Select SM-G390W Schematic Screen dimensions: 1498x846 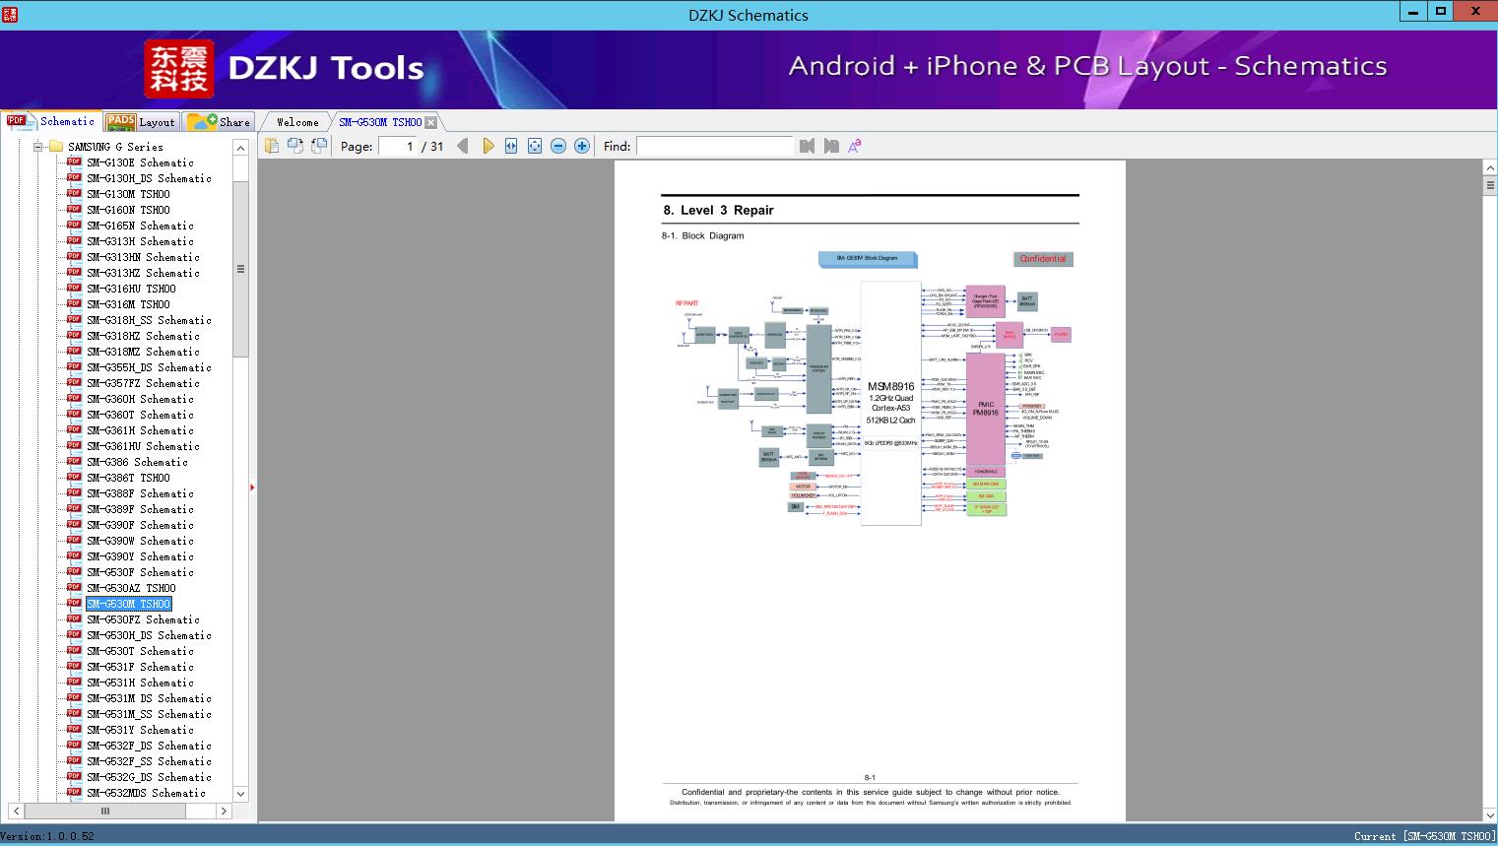[x=140, y=541]
